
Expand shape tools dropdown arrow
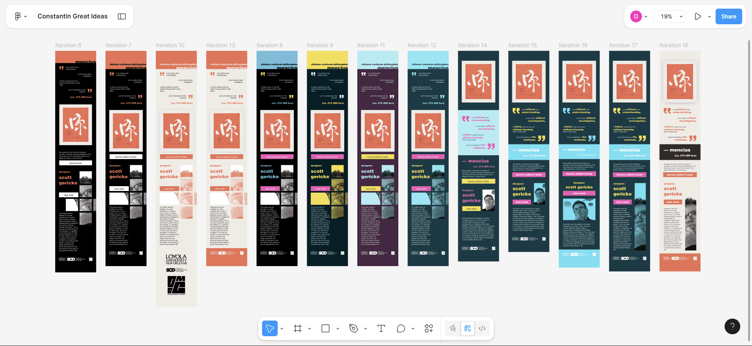(338, 329)
